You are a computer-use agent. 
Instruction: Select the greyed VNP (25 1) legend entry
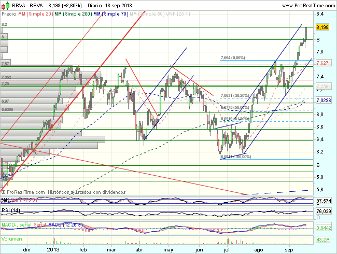pyautogui.click(x=178, y=14)
